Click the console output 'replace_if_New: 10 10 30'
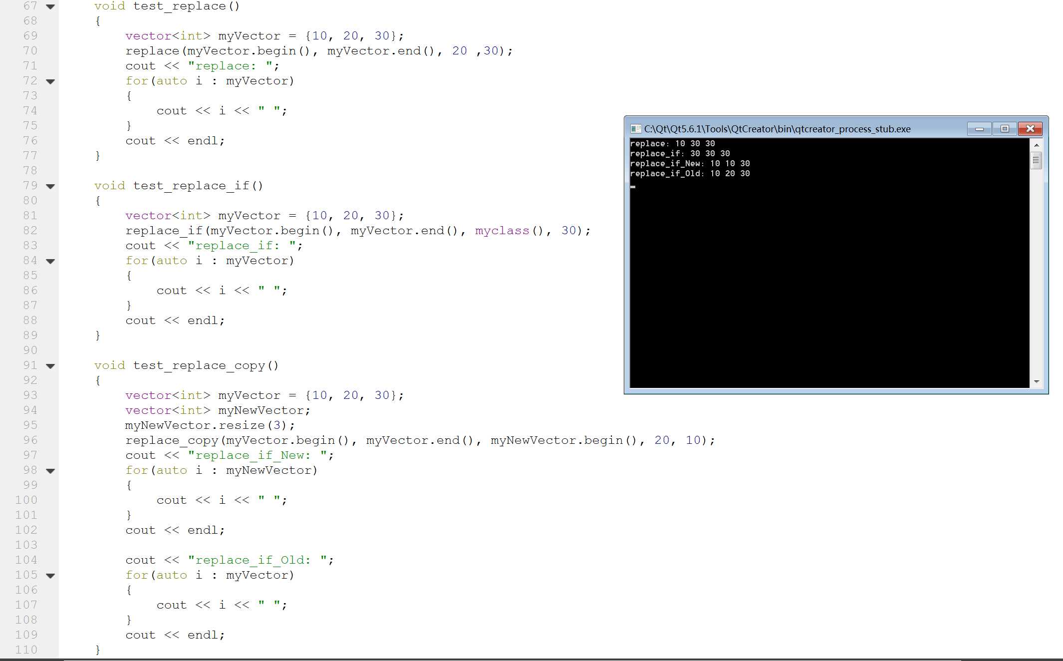The width and height of the screenshot is (1063, 661). coord(690,164)
